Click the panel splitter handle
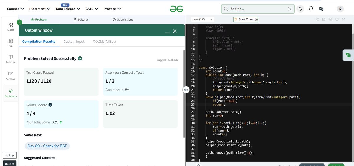This screenshot has width=354, height=166. (186, 90)
